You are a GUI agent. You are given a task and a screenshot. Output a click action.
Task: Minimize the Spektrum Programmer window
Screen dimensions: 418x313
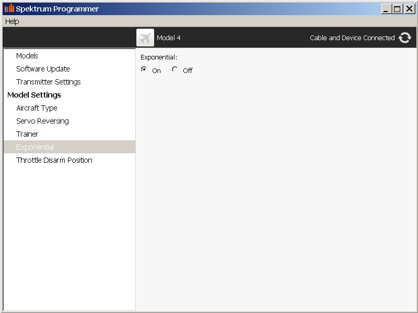pyautogui.click(x=386, y=9)
